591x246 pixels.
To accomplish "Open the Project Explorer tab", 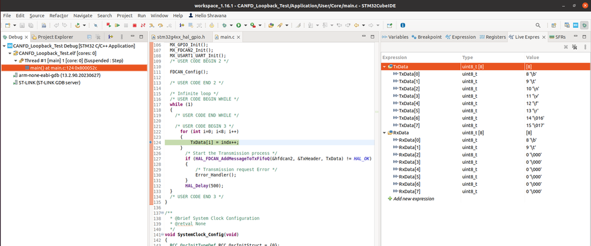I will (55, 37).
